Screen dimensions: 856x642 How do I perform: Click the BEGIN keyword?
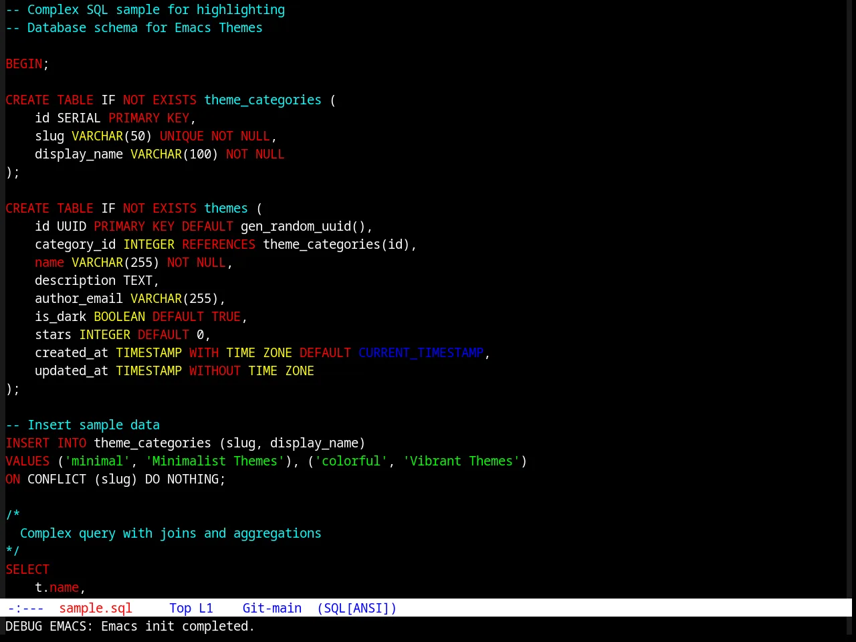(24, 64)
